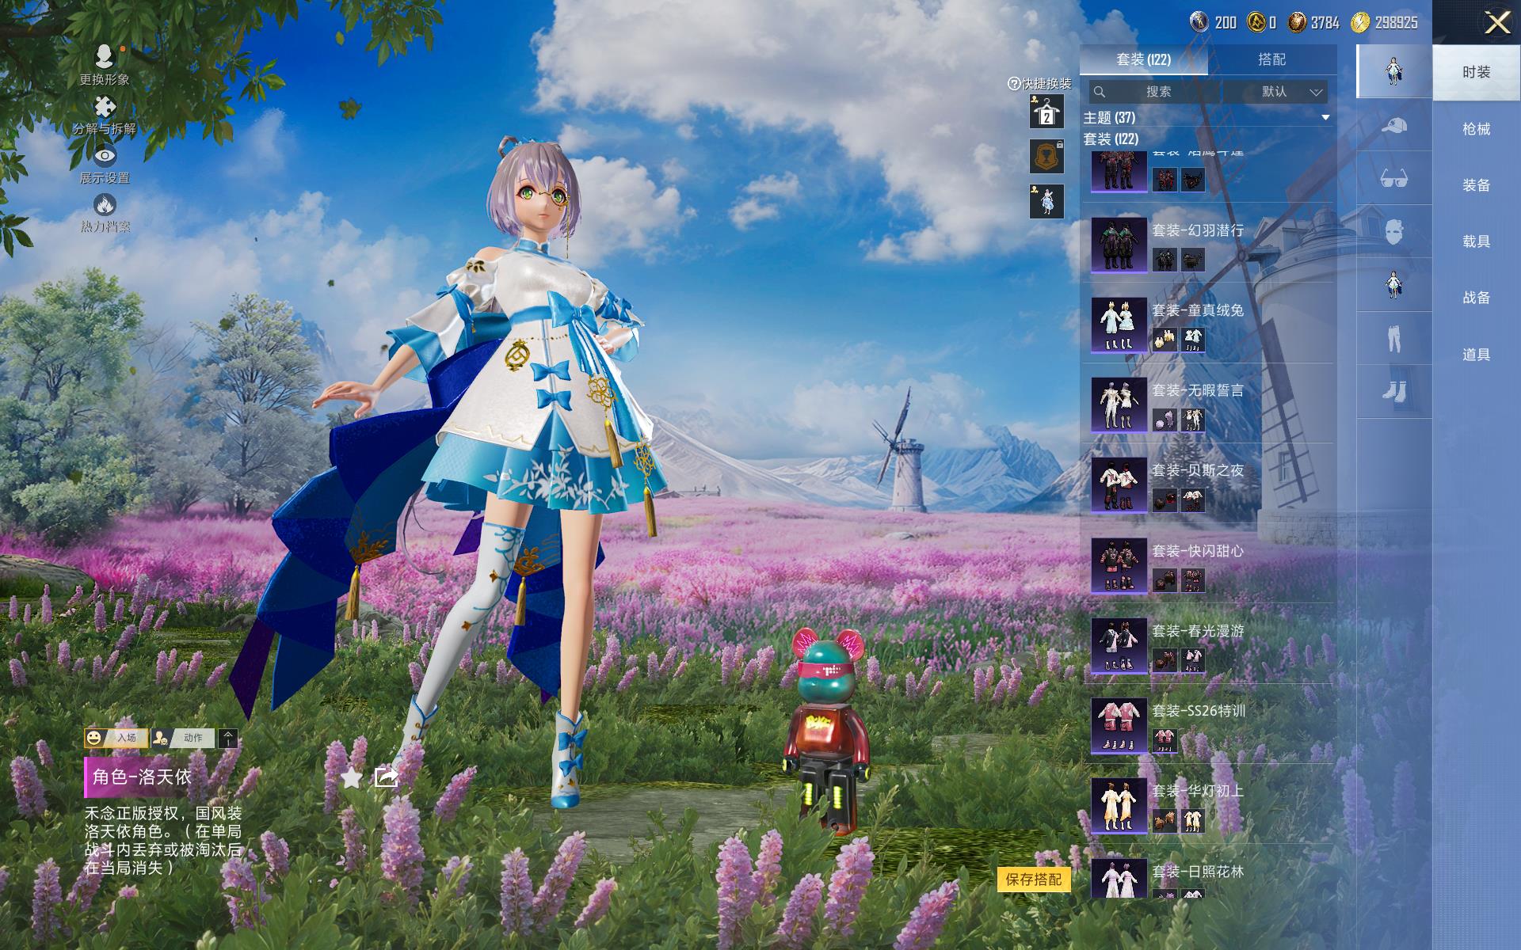Select the 套装-无暇誓言 outfit thumbnail
1521x950 pixels.
click(x=1119, y=405)
